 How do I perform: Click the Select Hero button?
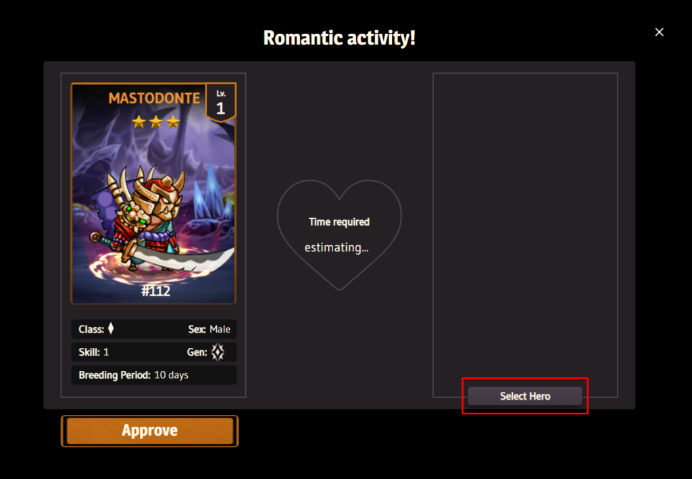coord(524,396)
